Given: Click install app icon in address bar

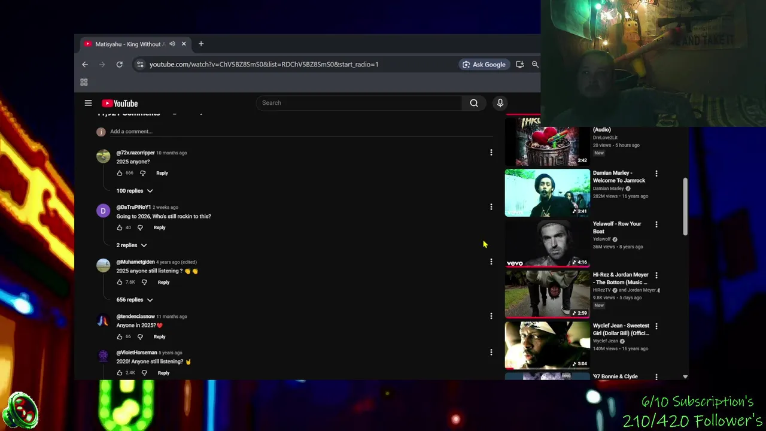Looking at the screenshot, I should [519, 64].
